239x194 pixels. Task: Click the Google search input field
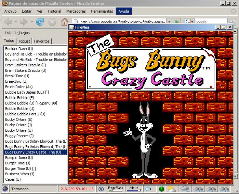pyautogui.click(x=211, y=22)
